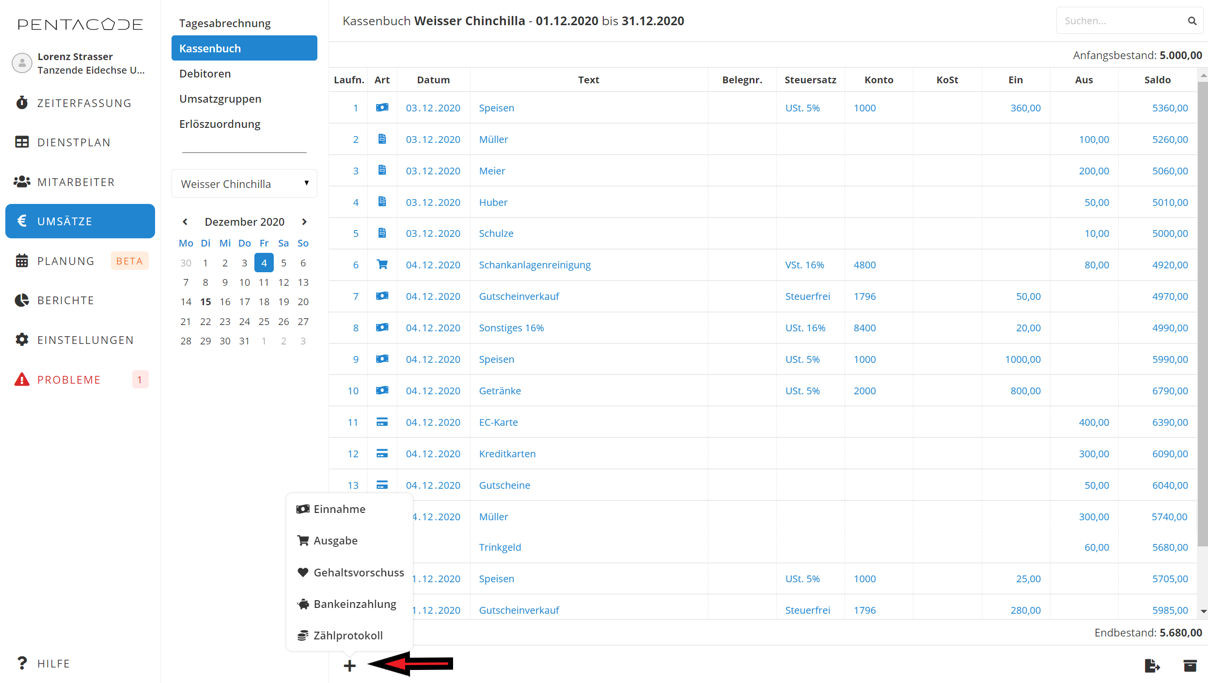Click the plus add-entry icon
The width and height of the screenshot is (1208, 683).
tap(349, 666)
